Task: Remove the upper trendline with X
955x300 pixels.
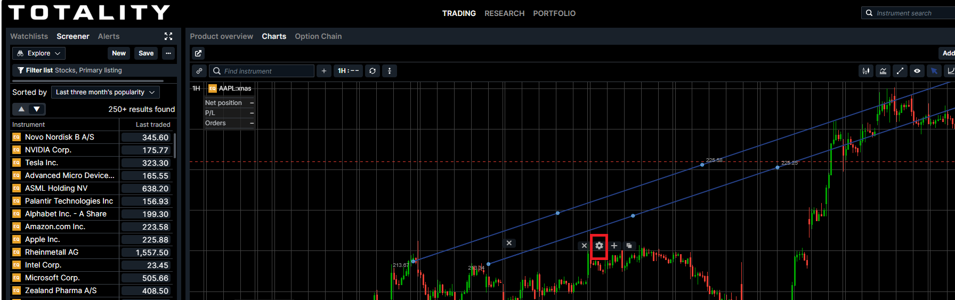Action: [x=509, y=243]
